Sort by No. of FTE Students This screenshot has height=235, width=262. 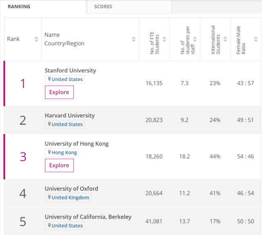164,39
